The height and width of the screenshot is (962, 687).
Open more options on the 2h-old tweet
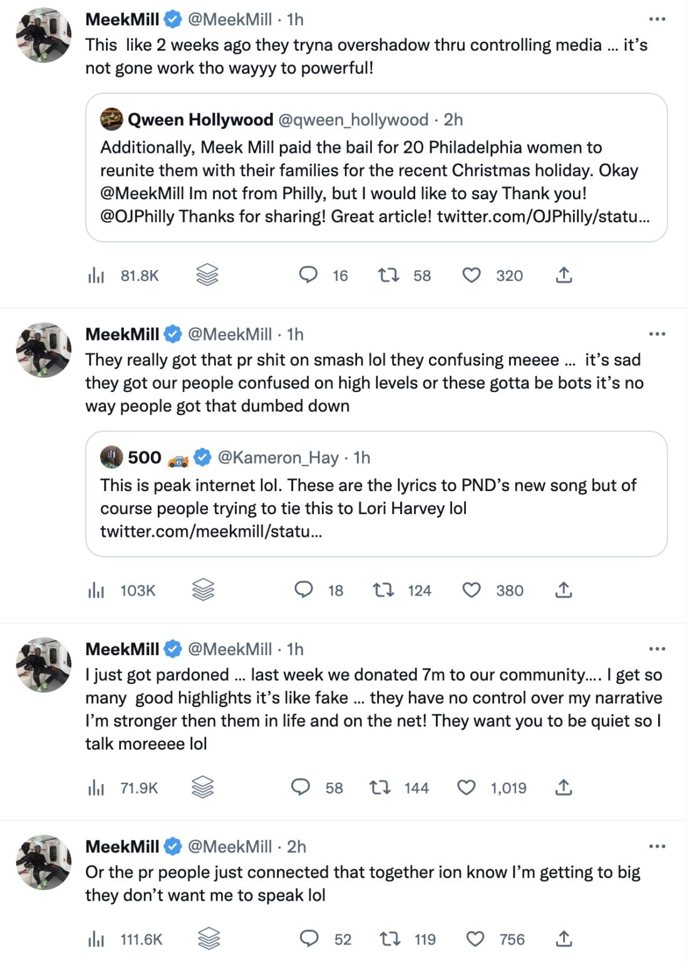[x=657, y=846]
